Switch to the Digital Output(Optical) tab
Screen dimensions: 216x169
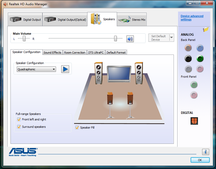pos(65,19)
